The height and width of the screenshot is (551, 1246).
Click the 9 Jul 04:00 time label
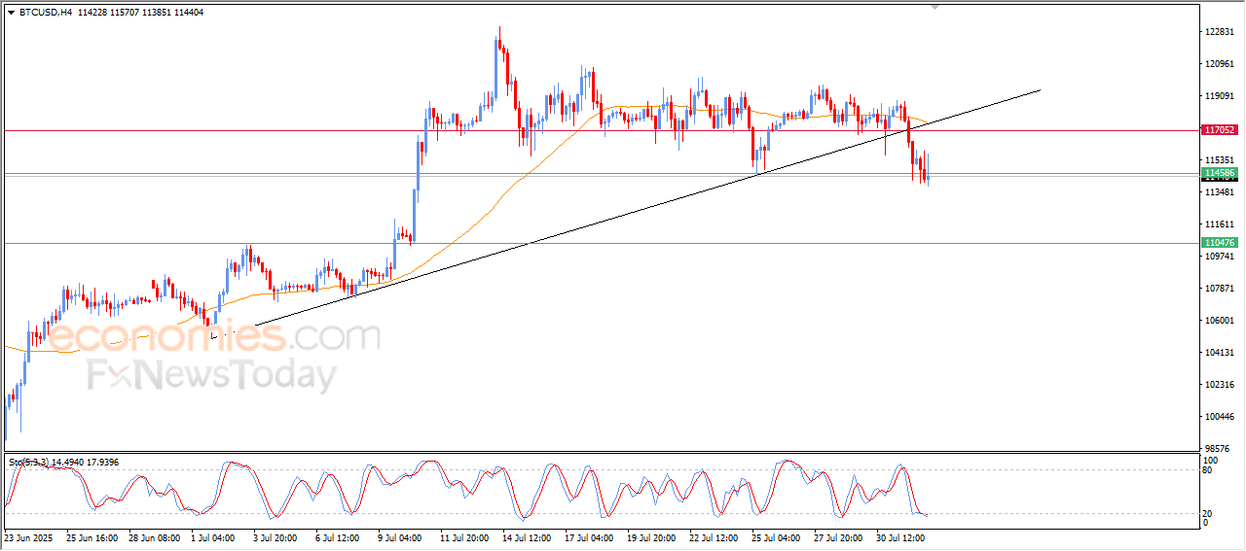pyautogui.click(x=402, y=537)
